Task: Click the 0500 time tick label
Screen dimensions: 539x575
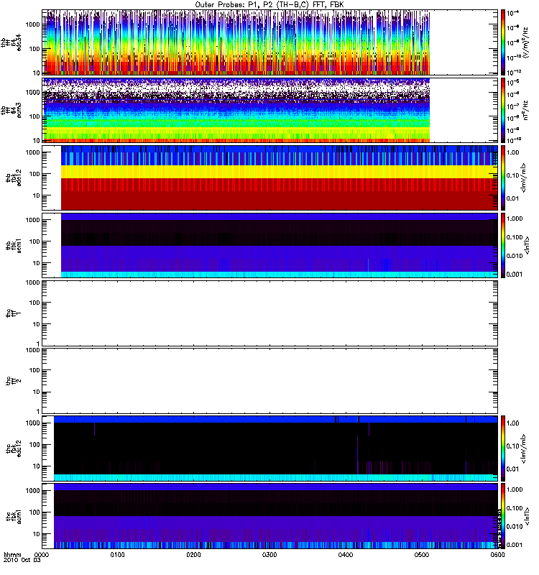Action: coord(422,555)
